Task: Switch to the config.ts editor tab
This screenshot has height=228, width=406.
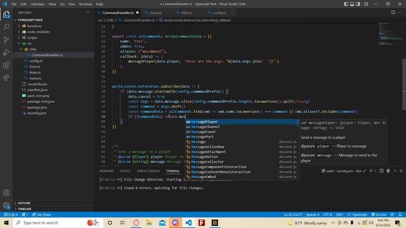Action: click(x=219, y=13)
